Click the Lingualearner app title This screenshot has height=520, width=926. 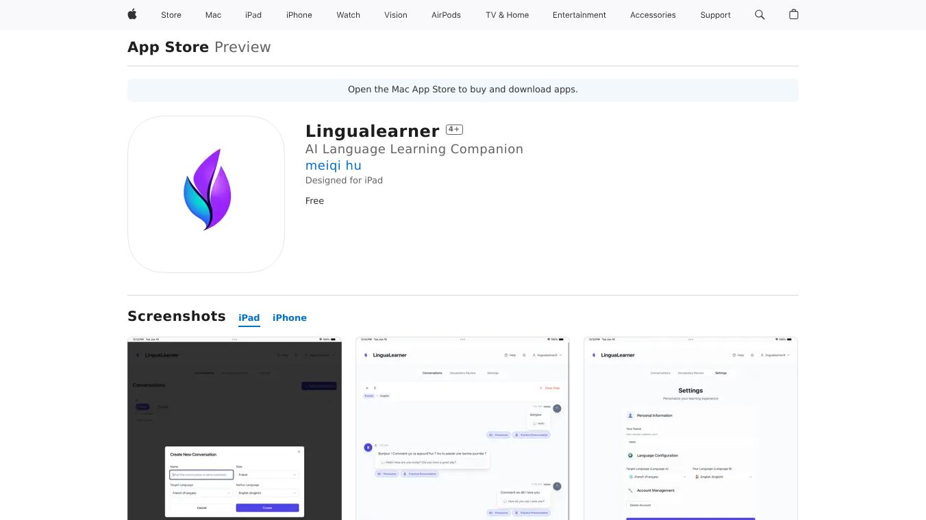tap(373, 131)
